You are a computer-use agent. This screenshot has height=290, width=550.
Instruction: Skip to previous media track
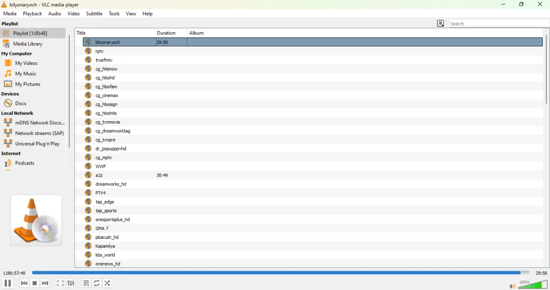point(24,284)
